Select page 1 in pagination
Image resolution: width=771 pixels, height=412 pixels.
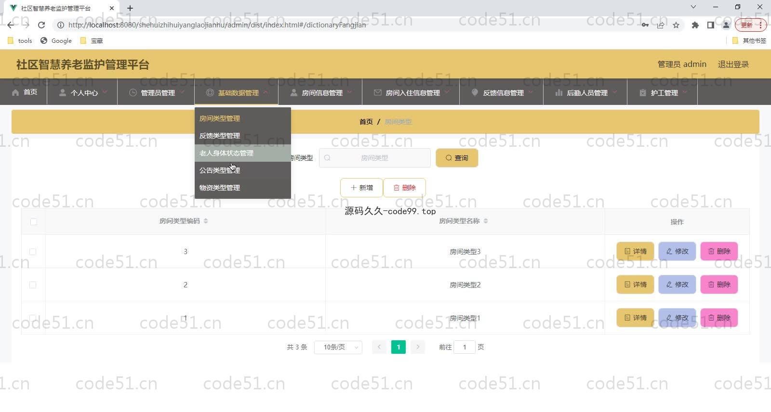point(399,347)
